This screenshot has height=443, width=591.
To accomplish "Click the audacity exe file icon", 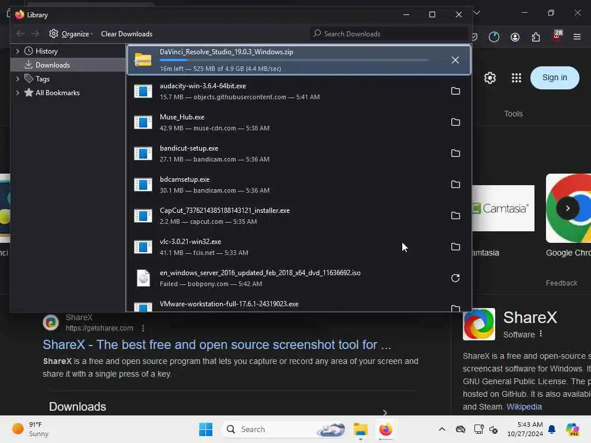I will click(x=143, y=91).
